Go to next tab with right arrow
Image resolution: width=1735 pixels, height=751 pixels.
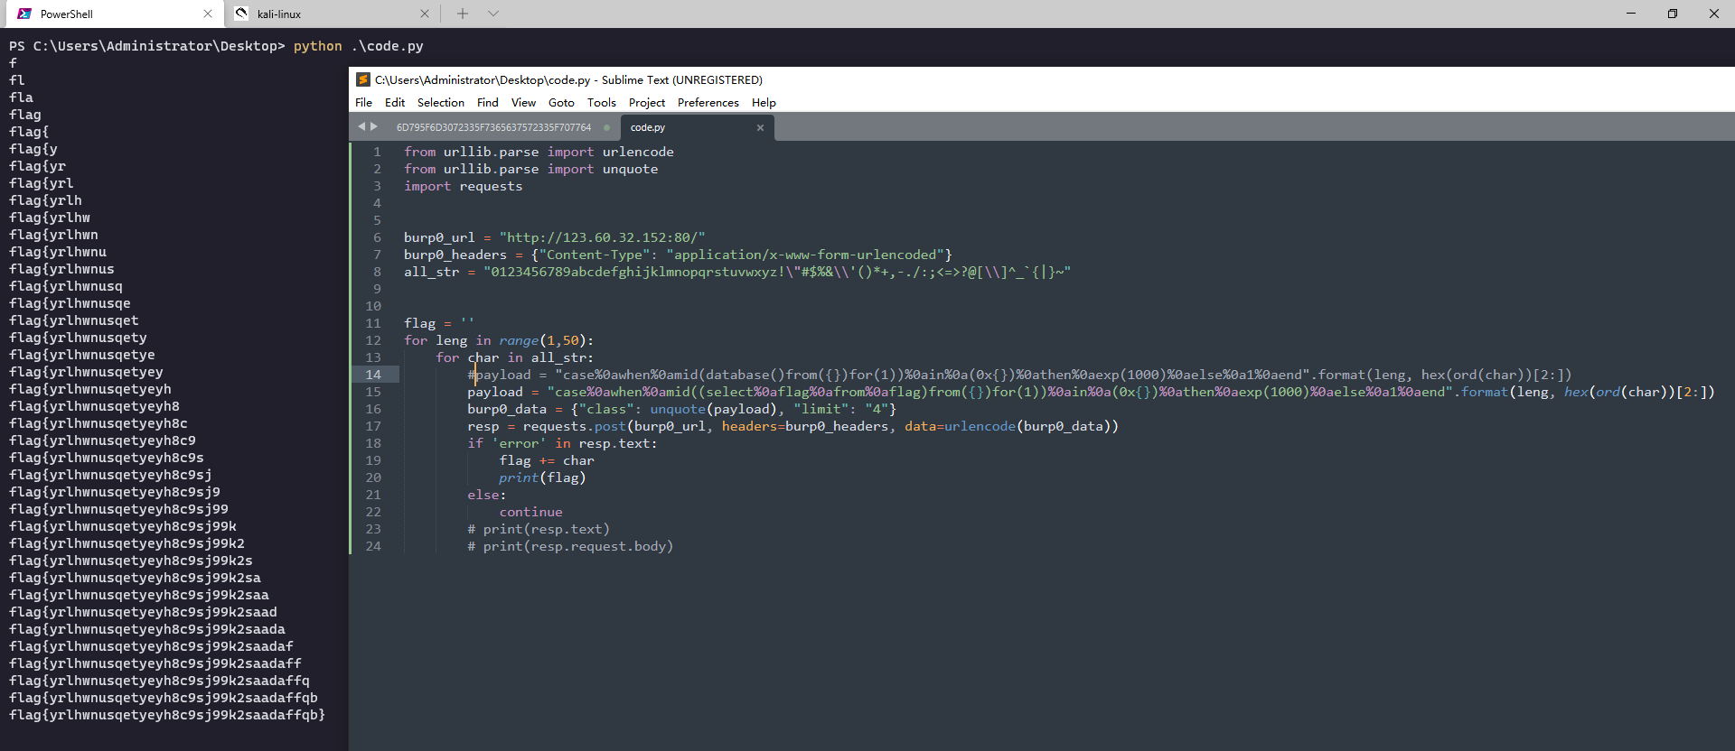[x=374, y=126]
